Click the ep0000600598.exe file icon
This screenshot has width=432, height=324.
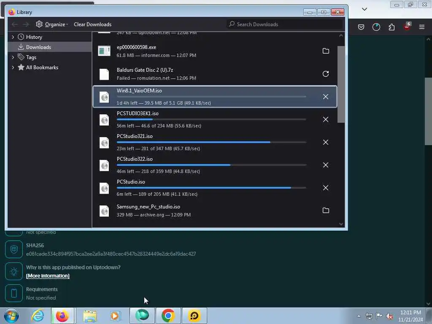(x=104, y=51)
